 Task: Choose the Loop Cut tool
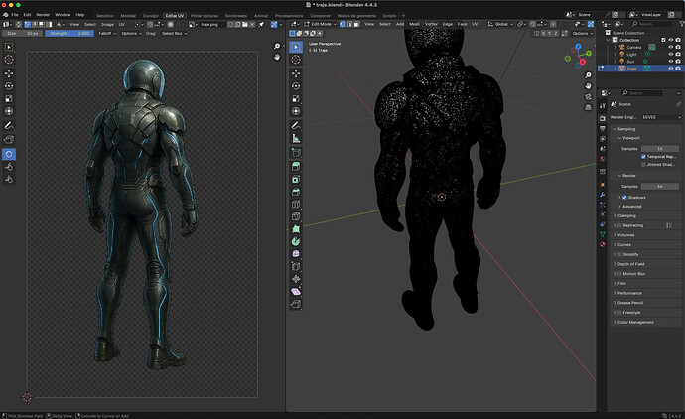pyautogui.click(x=296, y=204)
